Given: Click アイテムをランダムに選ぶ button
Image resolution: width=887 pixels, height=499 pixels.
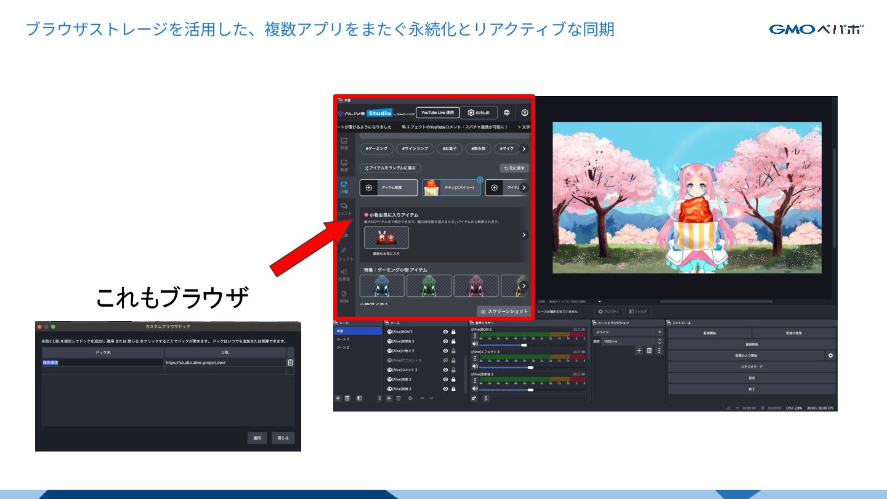Looking at the screenshot, I should click(x=390, y=168).
